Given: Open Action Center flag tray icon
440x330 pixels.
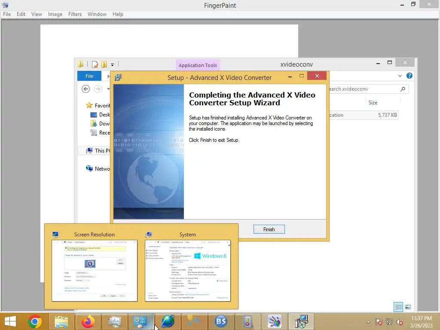Looking at the screenshot, I should [x=379, y=322].
